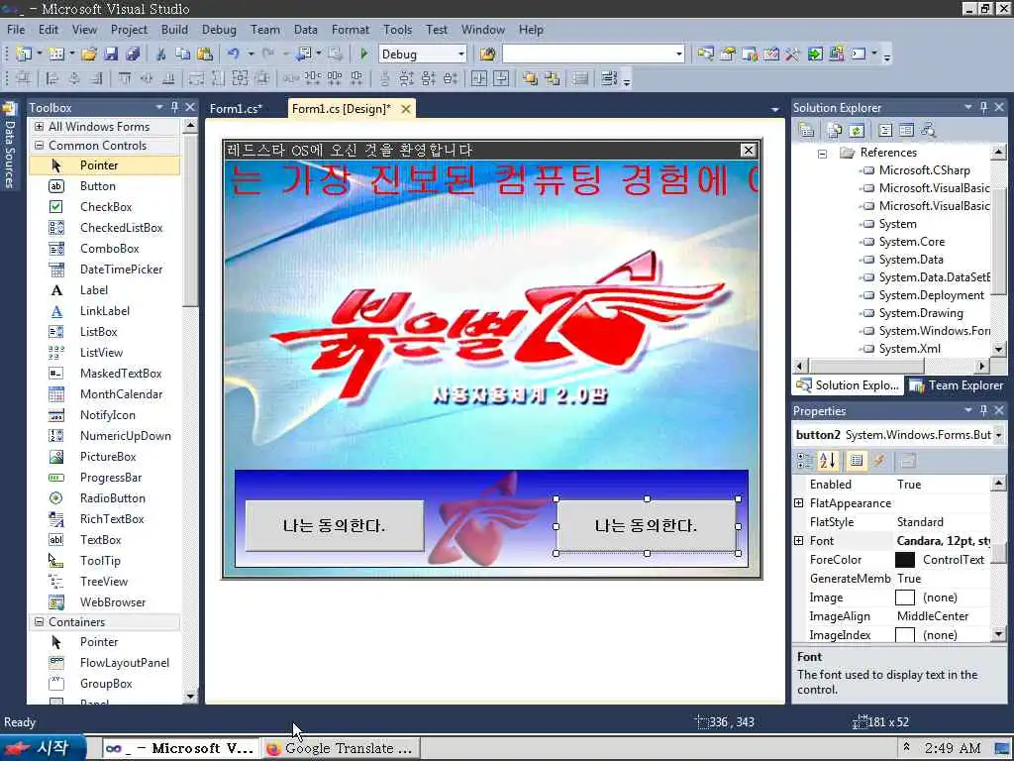Cut selection with the scissors icon
The width and height of the screenshot is (1014, 761).
point(161,54)
